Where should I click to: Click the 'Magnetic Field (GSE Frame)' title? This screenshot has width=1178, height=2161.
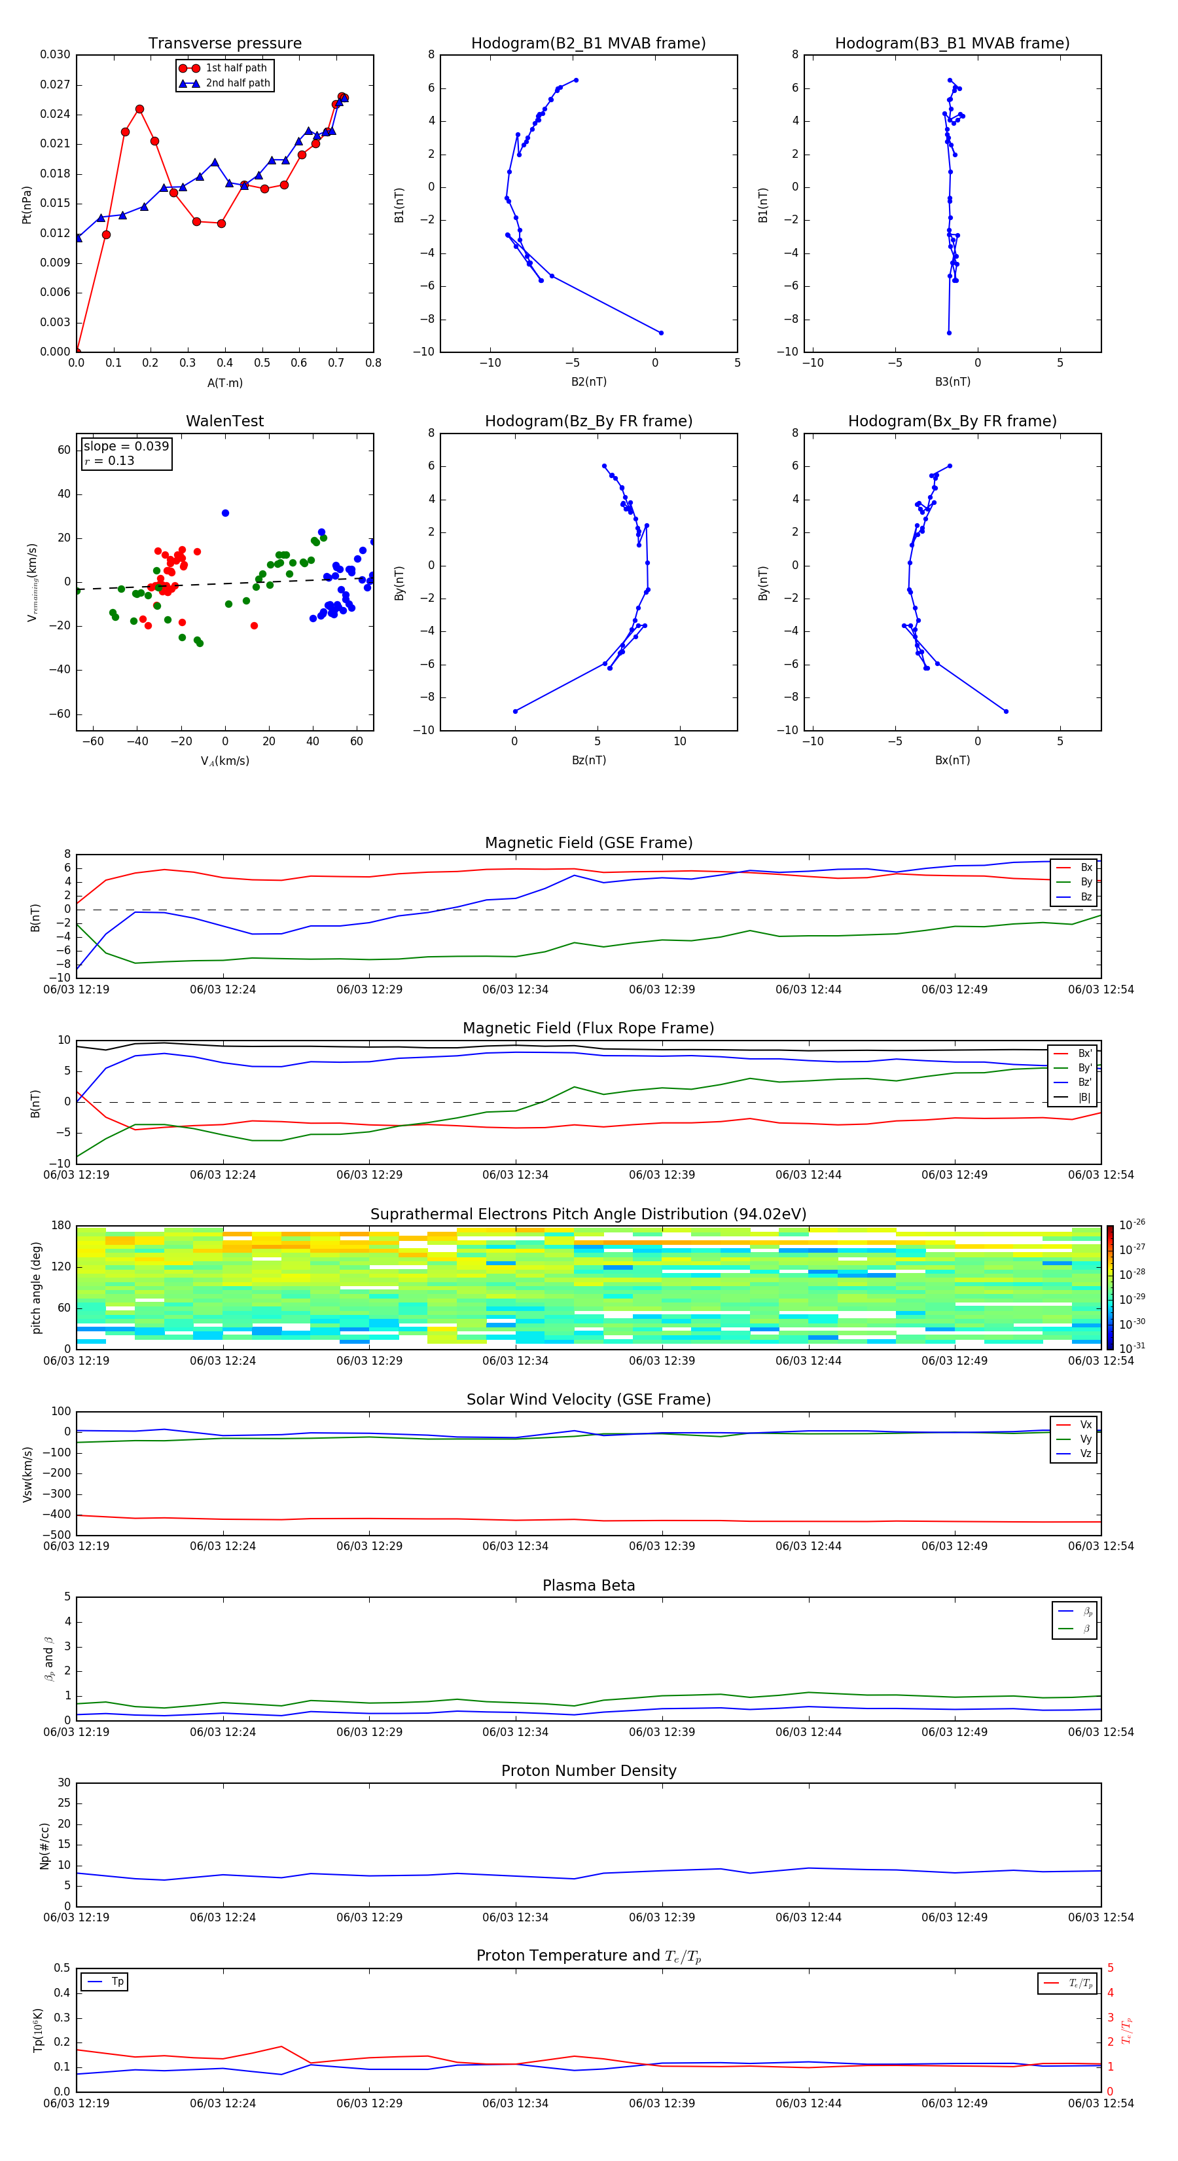(588, 843)
